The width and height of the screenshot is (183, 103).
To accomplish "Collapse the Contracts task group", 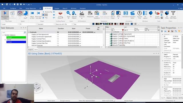I will point(29,32).
